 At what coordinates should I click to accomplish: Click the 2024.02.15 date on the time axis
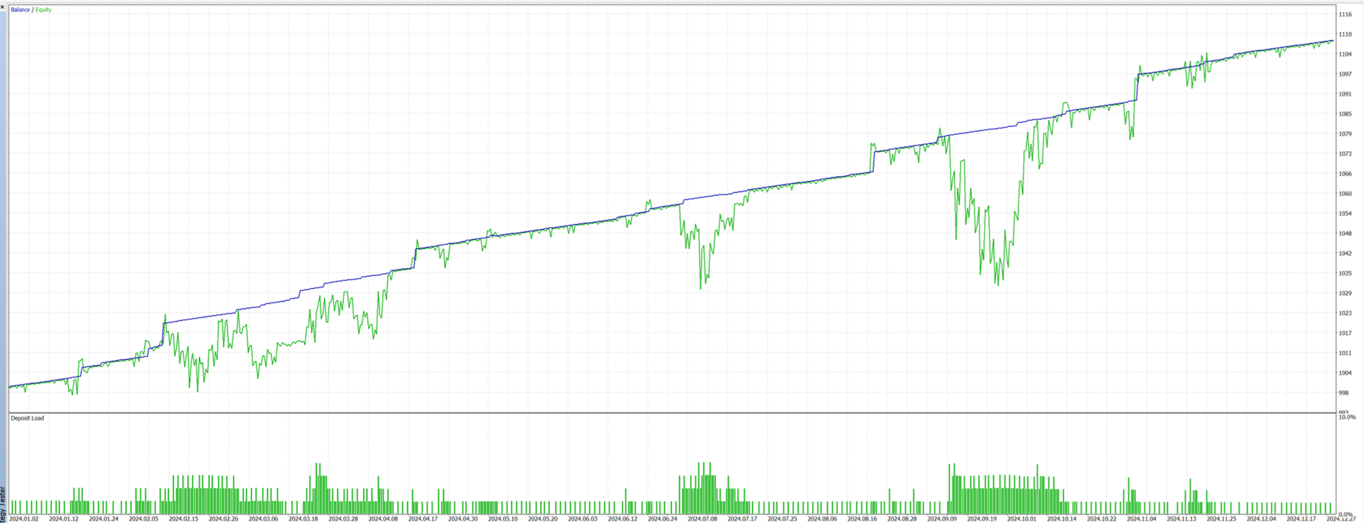[183, 519]
